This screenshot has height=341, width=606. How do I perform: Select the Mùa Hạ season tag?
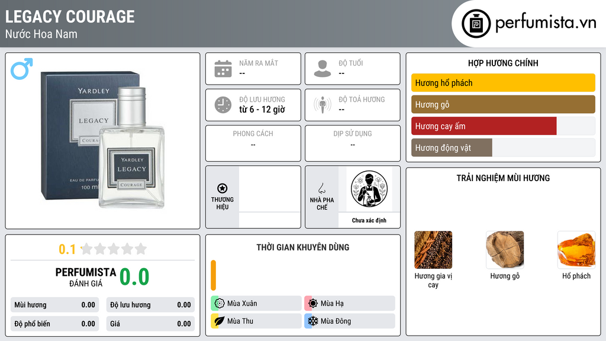tap(350, 304)
